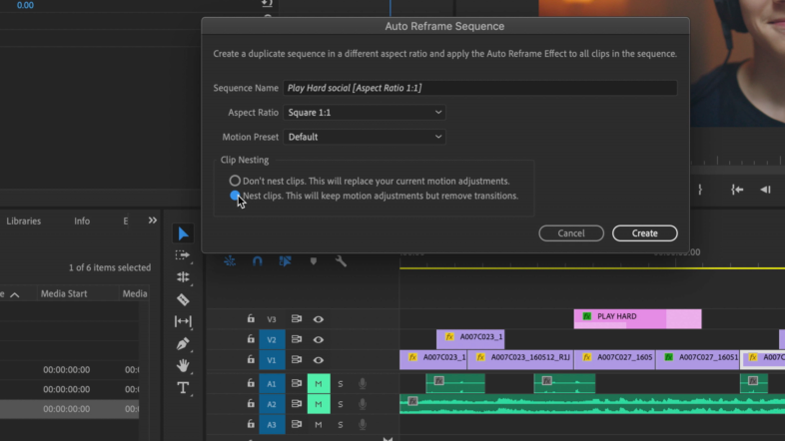Select the Track Select Forward tool
The image size is (785, 441).
pyautogui.click(x=183, y=255)
